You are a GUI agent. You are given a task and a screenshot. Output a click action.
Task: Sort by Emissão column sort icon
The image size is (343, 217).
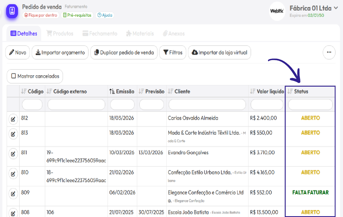coord(112,92)
